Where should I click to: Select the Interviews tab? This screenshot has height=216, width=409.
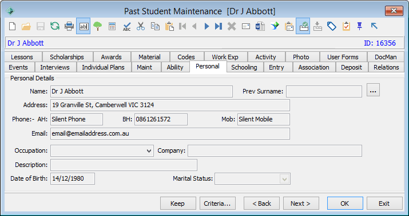[55, 67]
